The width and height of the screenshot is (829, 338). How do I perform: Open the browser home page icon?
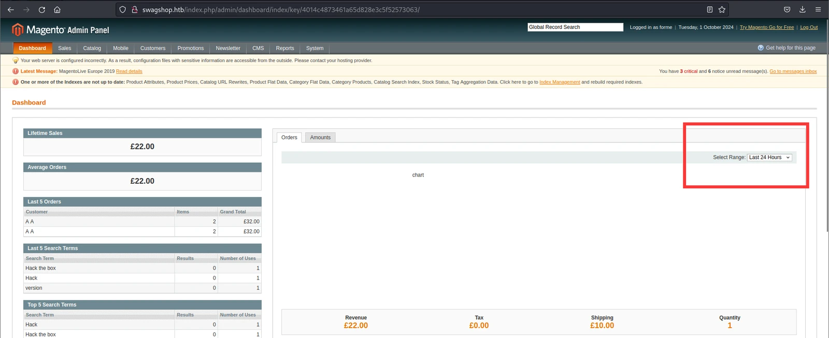57,10
